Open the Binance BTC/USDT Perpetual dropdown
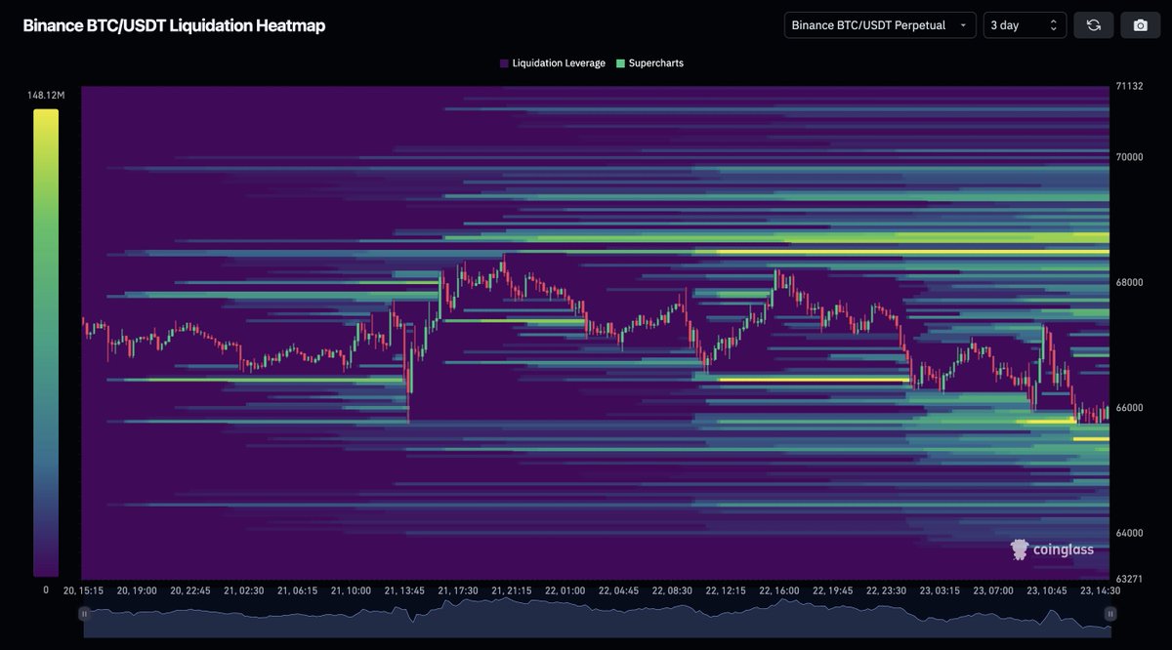Image resolution: width=1172 pixels, height=650 pixels. point(879,24)
